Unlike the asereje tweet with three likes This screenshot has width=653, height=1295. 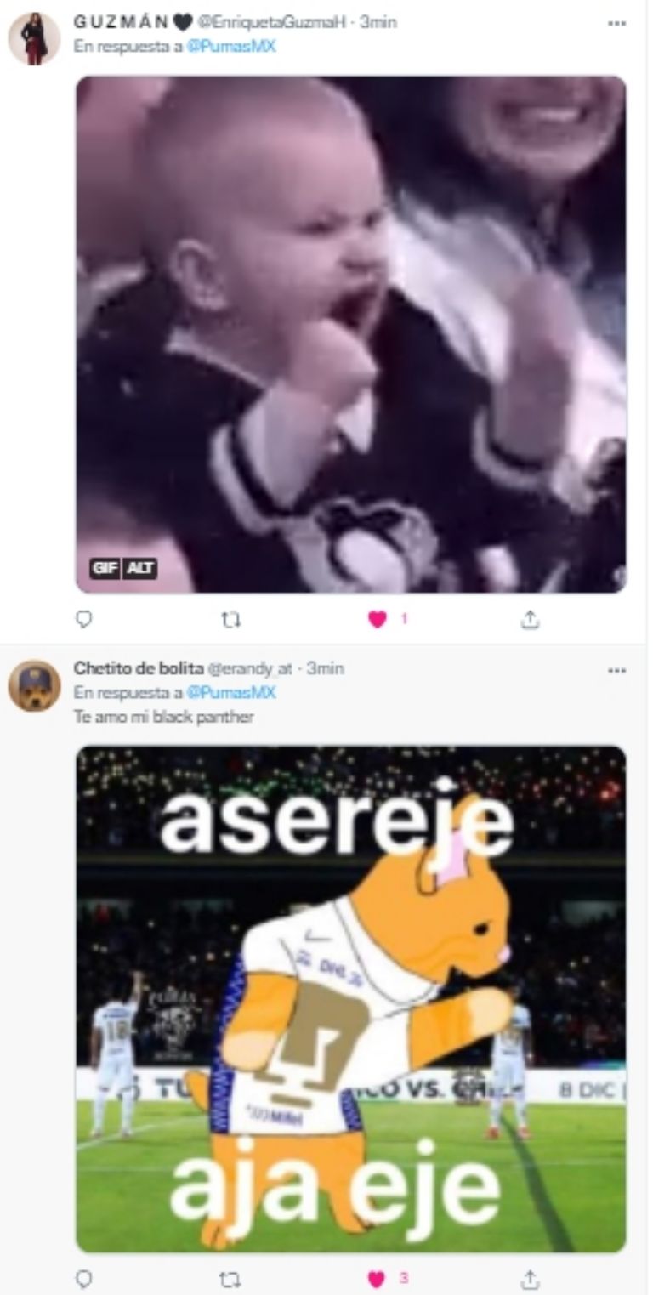coord(378,1278)
